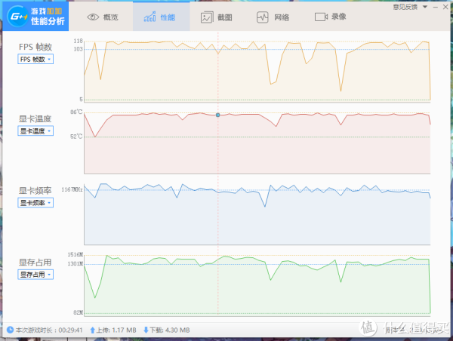Click the clock icon beside game duration
The width and height of the screenshot is (453, 341).
point(10,330)
